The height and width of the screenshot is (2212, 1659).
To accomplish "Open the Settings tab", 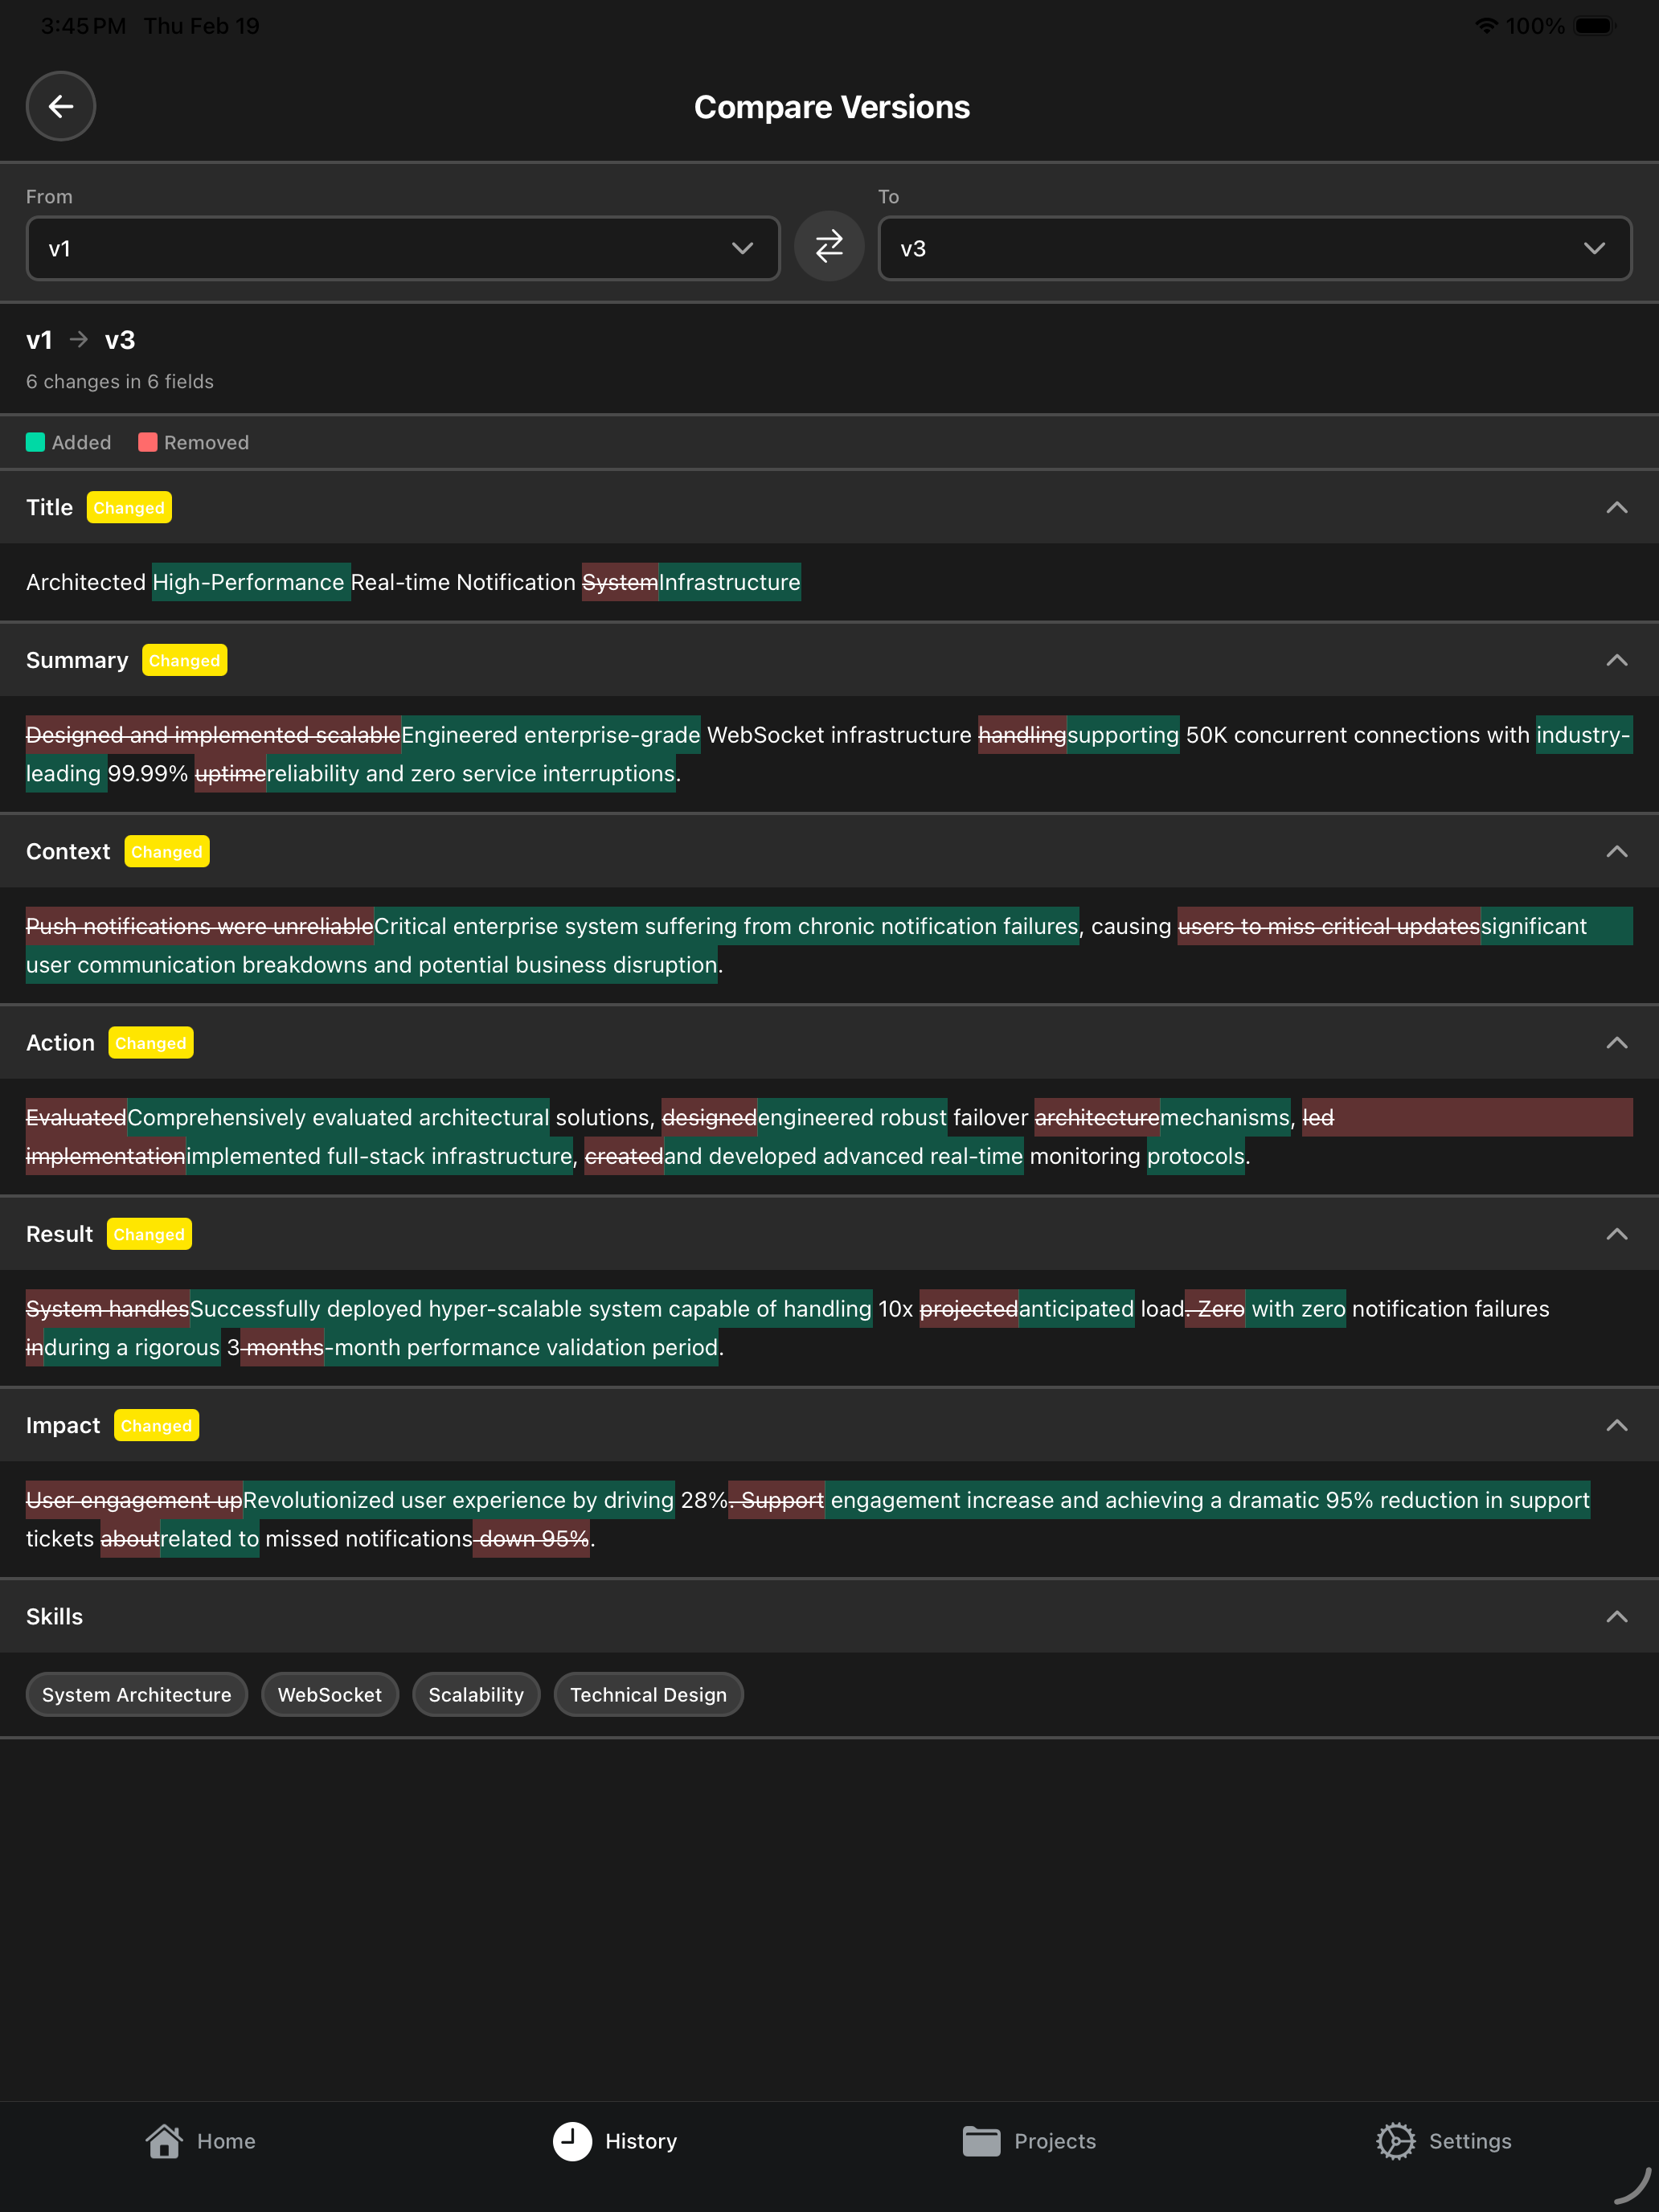I will click(1443, 2141).
